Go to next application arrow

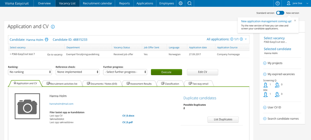click(241, 39)
